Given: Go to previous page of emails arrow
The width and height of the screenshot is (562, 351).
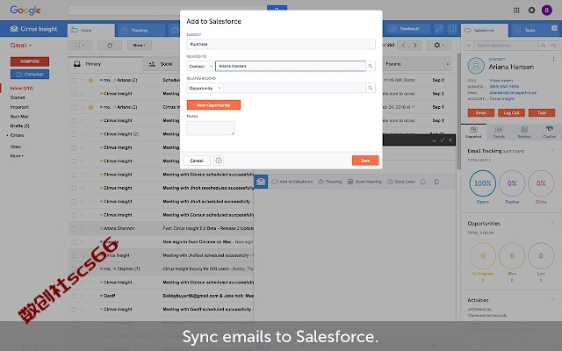Looking at the screenshot, I should 404,45.
